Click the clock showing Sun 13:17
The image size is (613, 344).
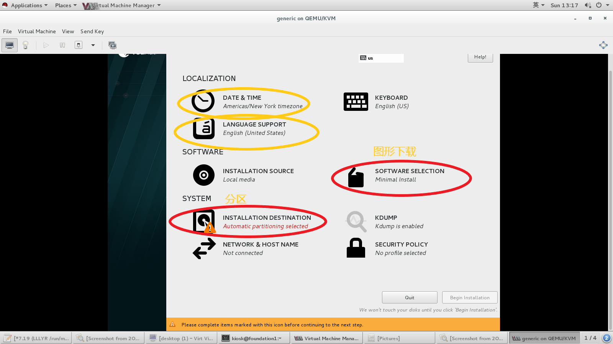pyautogui.click(x=564, y=5)
